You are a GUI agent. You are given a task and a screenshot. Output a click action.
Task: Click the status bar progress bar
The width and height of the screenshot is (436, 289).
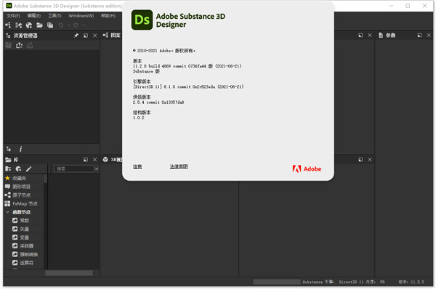pos(277,282)
